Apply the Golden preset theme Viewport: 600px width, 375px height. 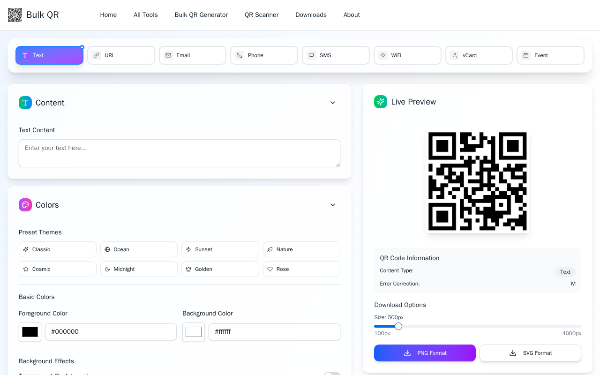[220, 269]
